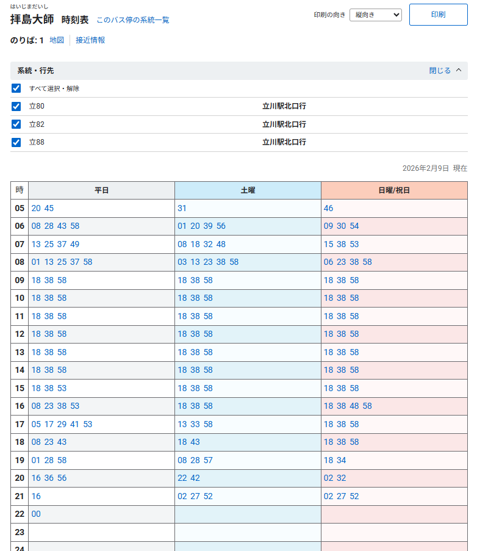Screen dimensions: 477x551
Task: Click Saturday 19:57 departure time
Action: (x=208, y=460)
